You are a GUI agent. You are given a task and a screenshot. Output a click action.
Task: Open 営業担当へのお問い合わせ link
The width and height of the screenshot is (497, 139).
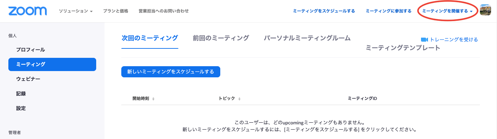click(163, 11)
